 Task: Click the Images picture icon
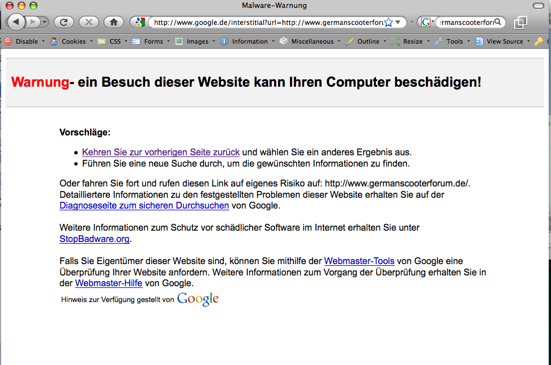click(x=179, y=41)
